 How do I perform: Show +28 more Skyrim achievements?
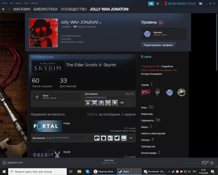121,103
